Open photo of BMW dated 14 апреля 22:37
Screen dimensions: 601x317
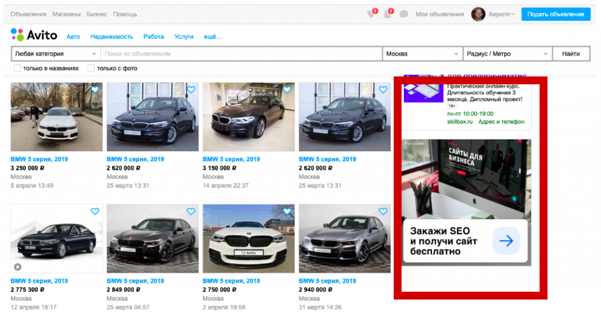point(249,117)
